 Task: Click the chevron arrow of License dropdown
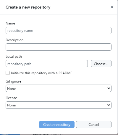tap(109, 105)
